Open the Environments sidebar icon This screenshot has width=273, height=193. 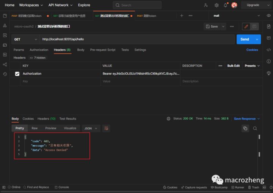click(5, 35)
